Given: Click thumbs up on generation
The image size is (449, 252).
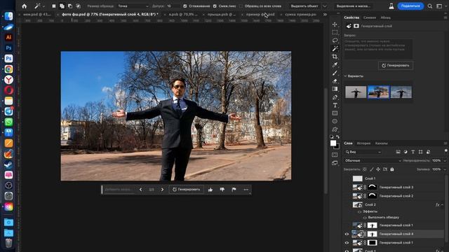Looking at the screenshot, I should coord(210,190).
